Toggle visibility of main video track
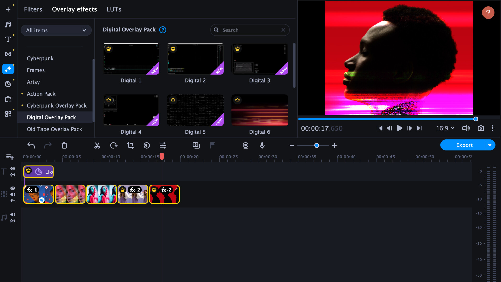Viewport: 501px width, 282px height. pos(13,188)
